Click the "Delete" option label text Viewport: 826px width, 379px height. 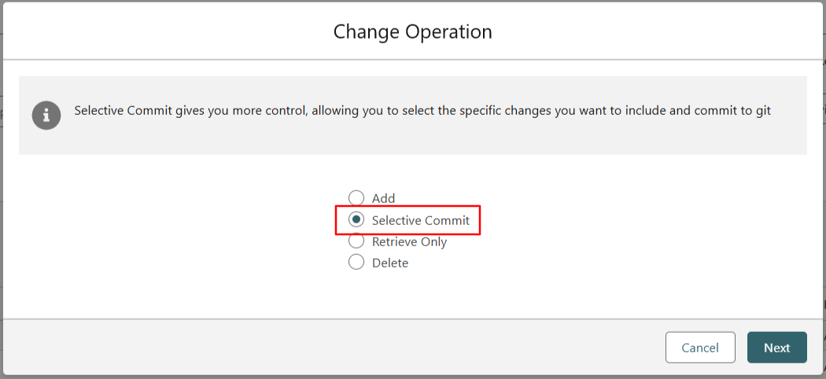(x=390, y=263)
